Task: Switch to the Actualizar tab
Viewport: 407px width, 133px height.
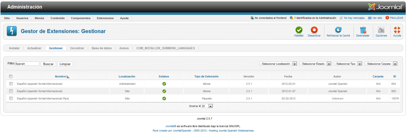Action: 34,48
